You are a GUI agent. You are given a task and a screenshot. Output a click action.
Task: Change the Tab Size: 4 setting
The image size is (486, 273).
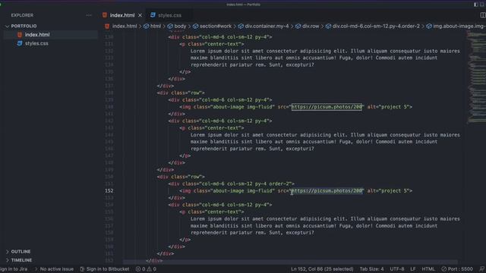click(371, 269)
